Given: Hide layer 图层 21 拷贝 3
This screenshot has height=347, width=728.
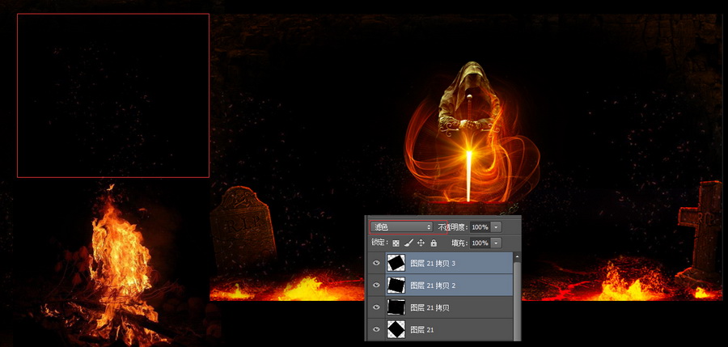Looking at the screenshot, I should tap(376, 263).
